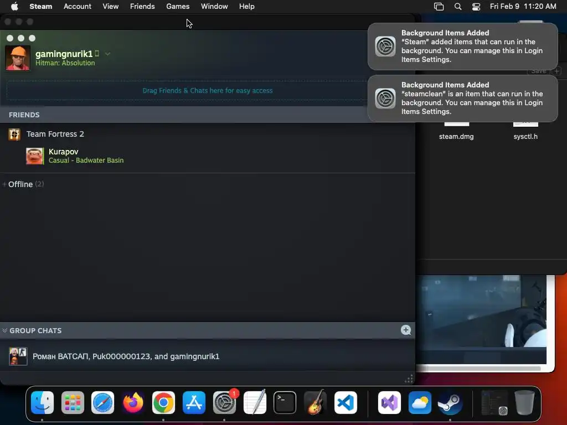Click the window resize grip in corner
567x425 pixels.
click(409, 379)
